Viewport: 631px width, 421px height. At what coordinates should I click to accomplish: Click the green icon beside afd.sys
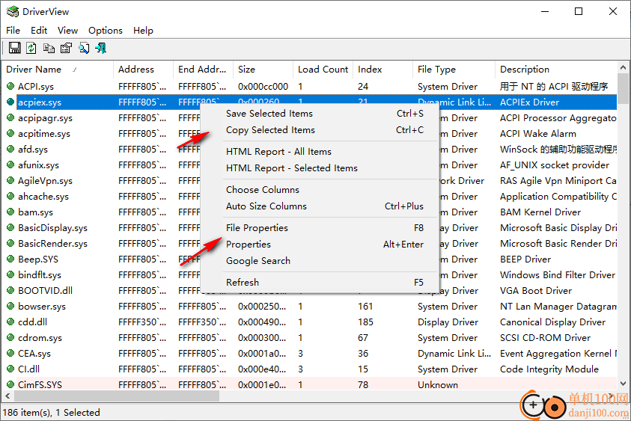[11, 149]
